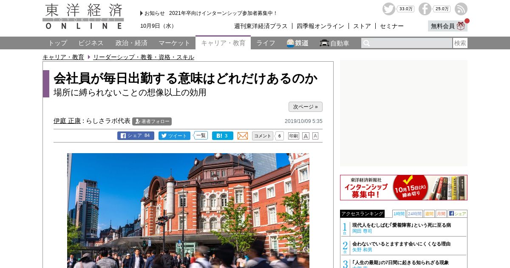Click the comment count 6 bubble
Screen dimensions: 510x268
pyautogui.click(x=280, y=136)
